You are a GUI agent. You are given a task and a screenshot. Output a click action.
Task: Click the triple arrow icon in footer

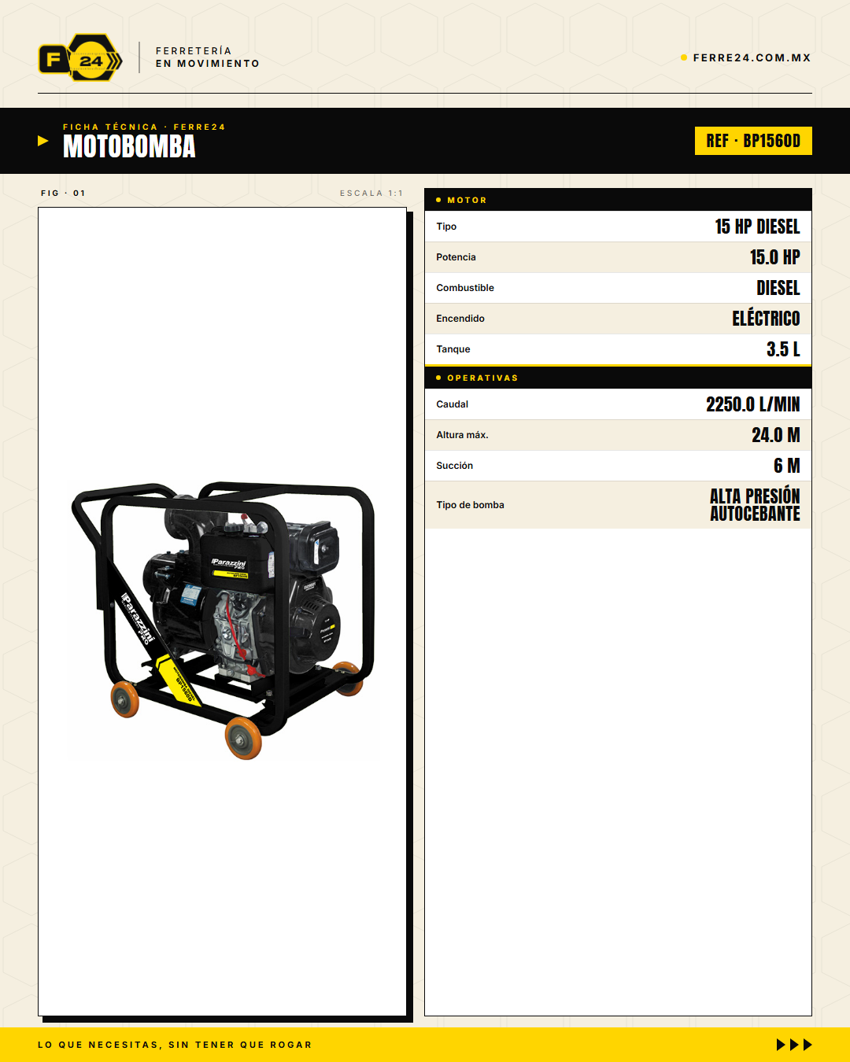point(794,1045)
